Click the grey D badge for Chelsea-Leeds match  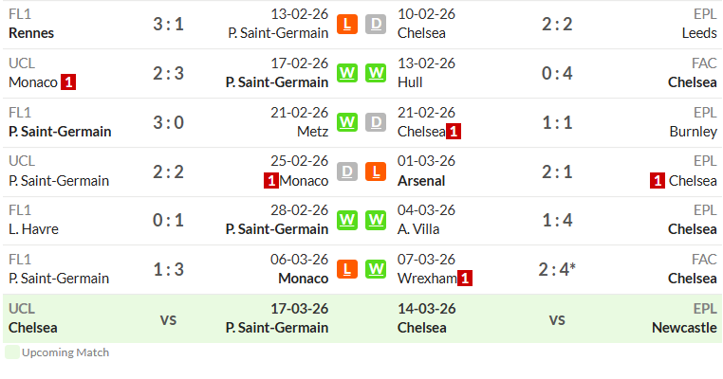[x=376, y=24]
